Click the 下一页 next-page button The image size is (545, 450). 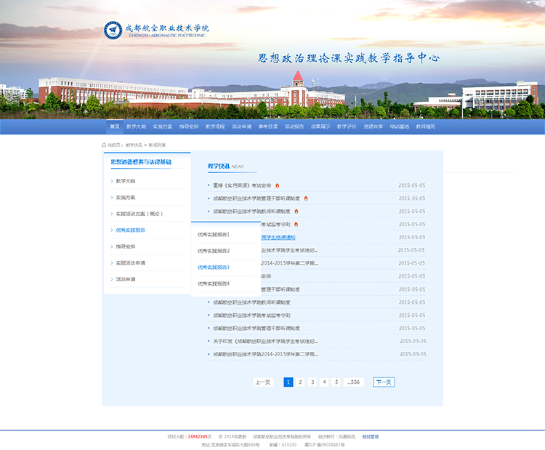pyautogui.click(x=384, y=382)
